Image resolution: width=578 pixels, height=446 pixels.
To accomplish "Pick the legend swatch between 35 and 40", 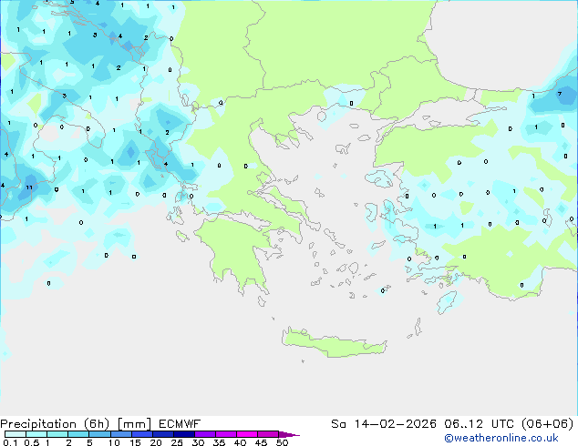I will pyautogui.click(x=225, y=434).
